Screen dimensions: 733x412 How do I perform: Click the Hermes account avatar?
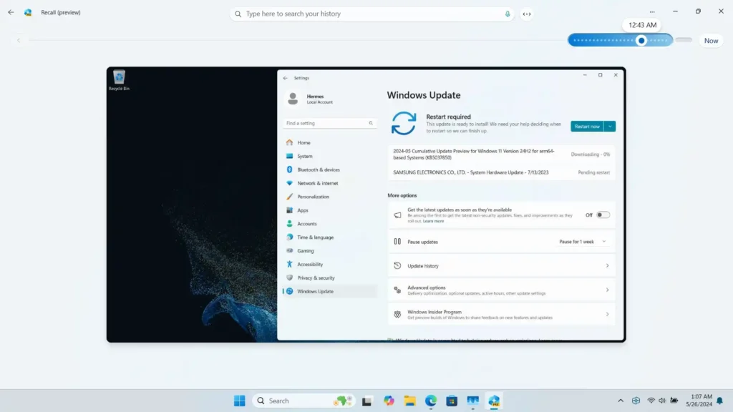coord(293,99)
